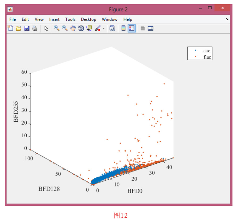Toggle the Insert Legend button off
The height and width of the screenshot is (223, 237).
[x=132, y=28]
